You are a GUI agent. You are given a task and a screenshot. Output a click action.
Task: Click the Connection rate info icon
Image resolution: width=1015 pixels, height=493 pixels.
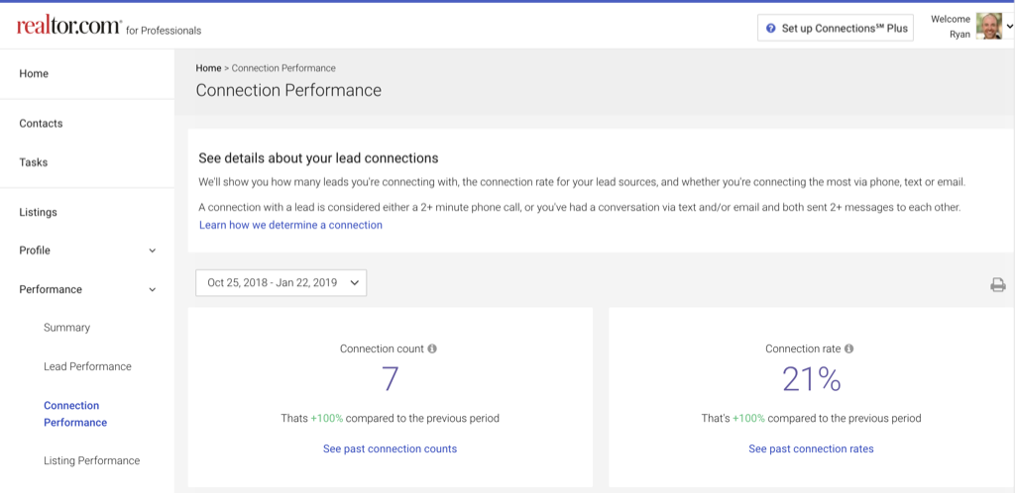(849, 348)
